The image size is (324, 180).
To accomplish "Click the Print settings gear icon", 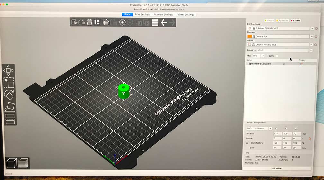I will (x=316, y=28).
